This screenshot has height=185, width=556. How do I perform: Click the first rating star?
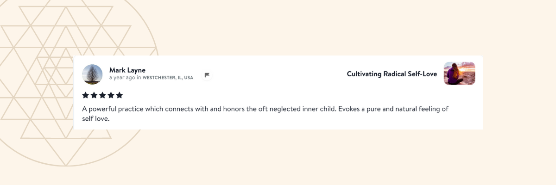(x=86, y=95)
